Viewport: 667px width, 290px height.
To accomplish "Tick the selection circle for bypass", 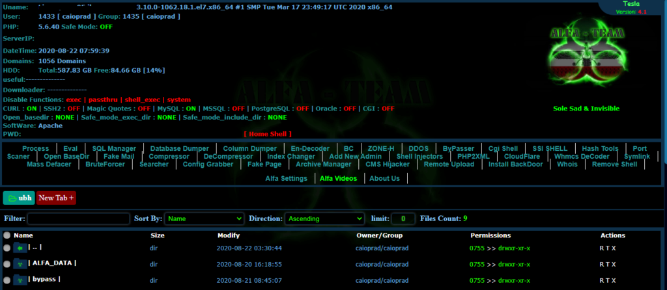I will coord(7,280).
